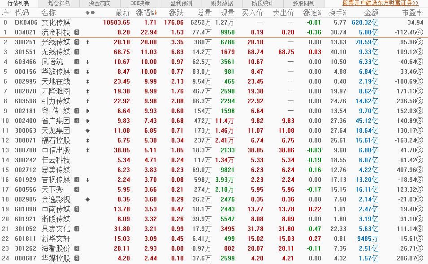Select the stock name 思美传媒
Viewport: 428px width, 264px height.
pyautogui.click(x=56, y=170)
